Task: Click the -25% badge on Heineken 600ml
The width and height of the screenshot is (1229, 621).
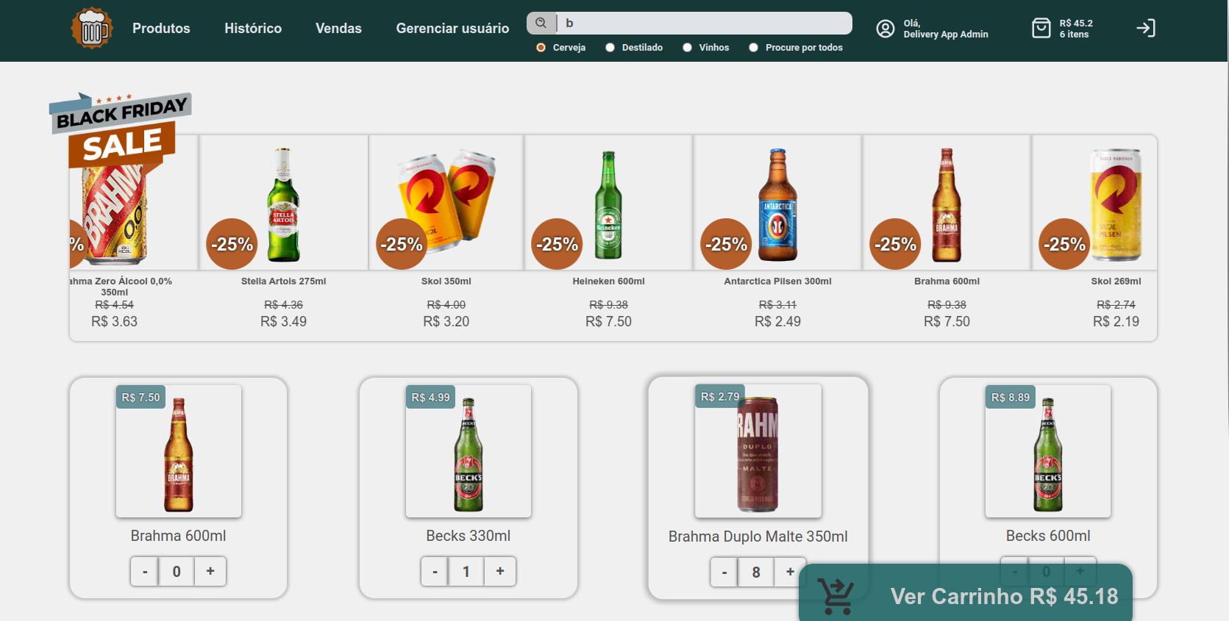Action: pos(557,244)
